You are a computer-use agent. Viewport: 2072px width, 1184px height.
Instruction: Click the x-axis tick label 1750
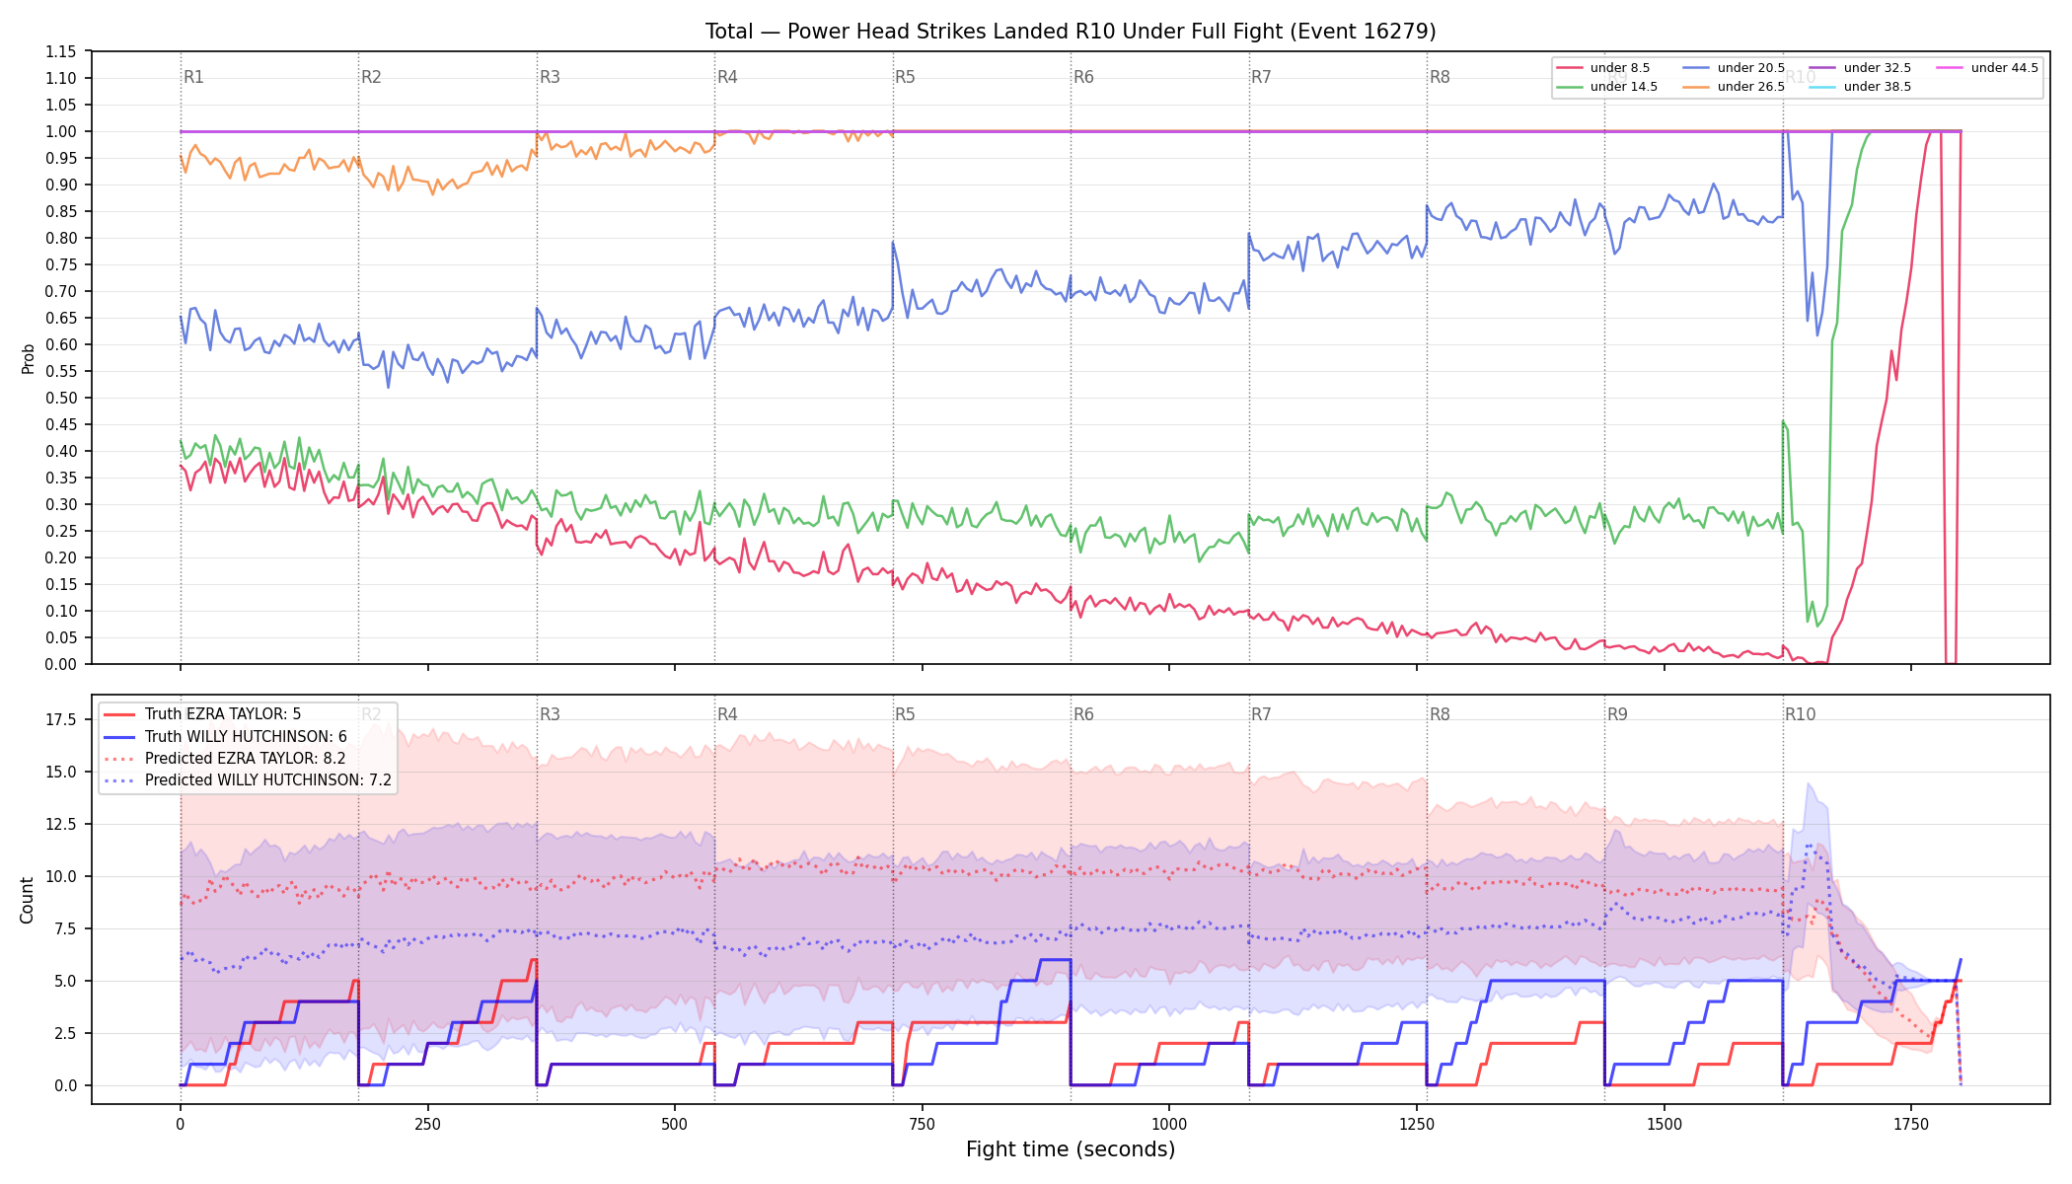(x=1911, y=1124)
